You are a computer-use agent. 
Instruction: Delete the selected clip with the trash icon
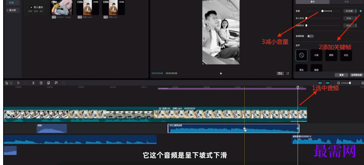tap(41, 83)
